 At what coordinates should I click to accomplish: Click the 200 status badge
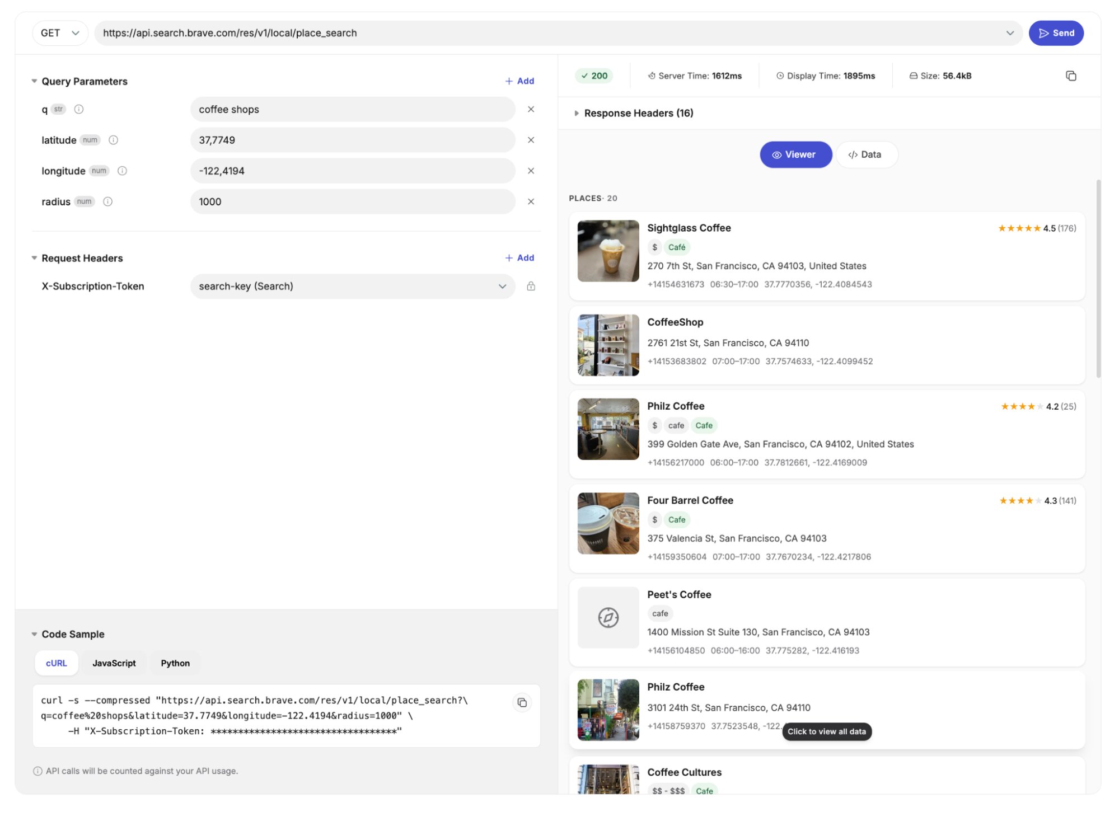coord(594,76)
